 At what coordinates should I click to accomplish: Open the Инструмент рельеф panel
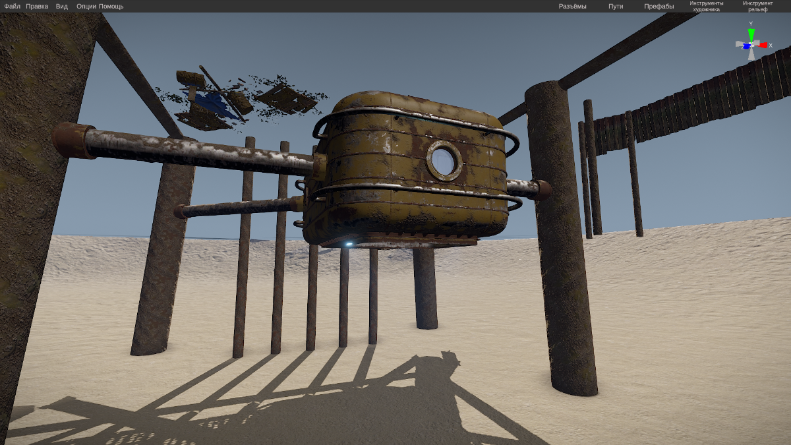point(757,7)
